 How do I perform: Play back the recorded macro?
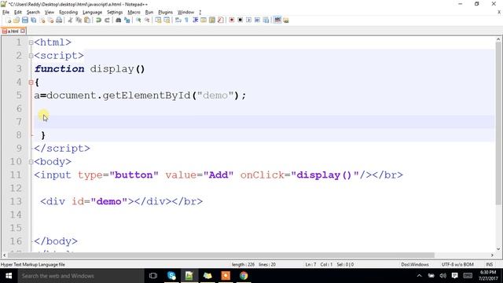(x=248, y=20)
